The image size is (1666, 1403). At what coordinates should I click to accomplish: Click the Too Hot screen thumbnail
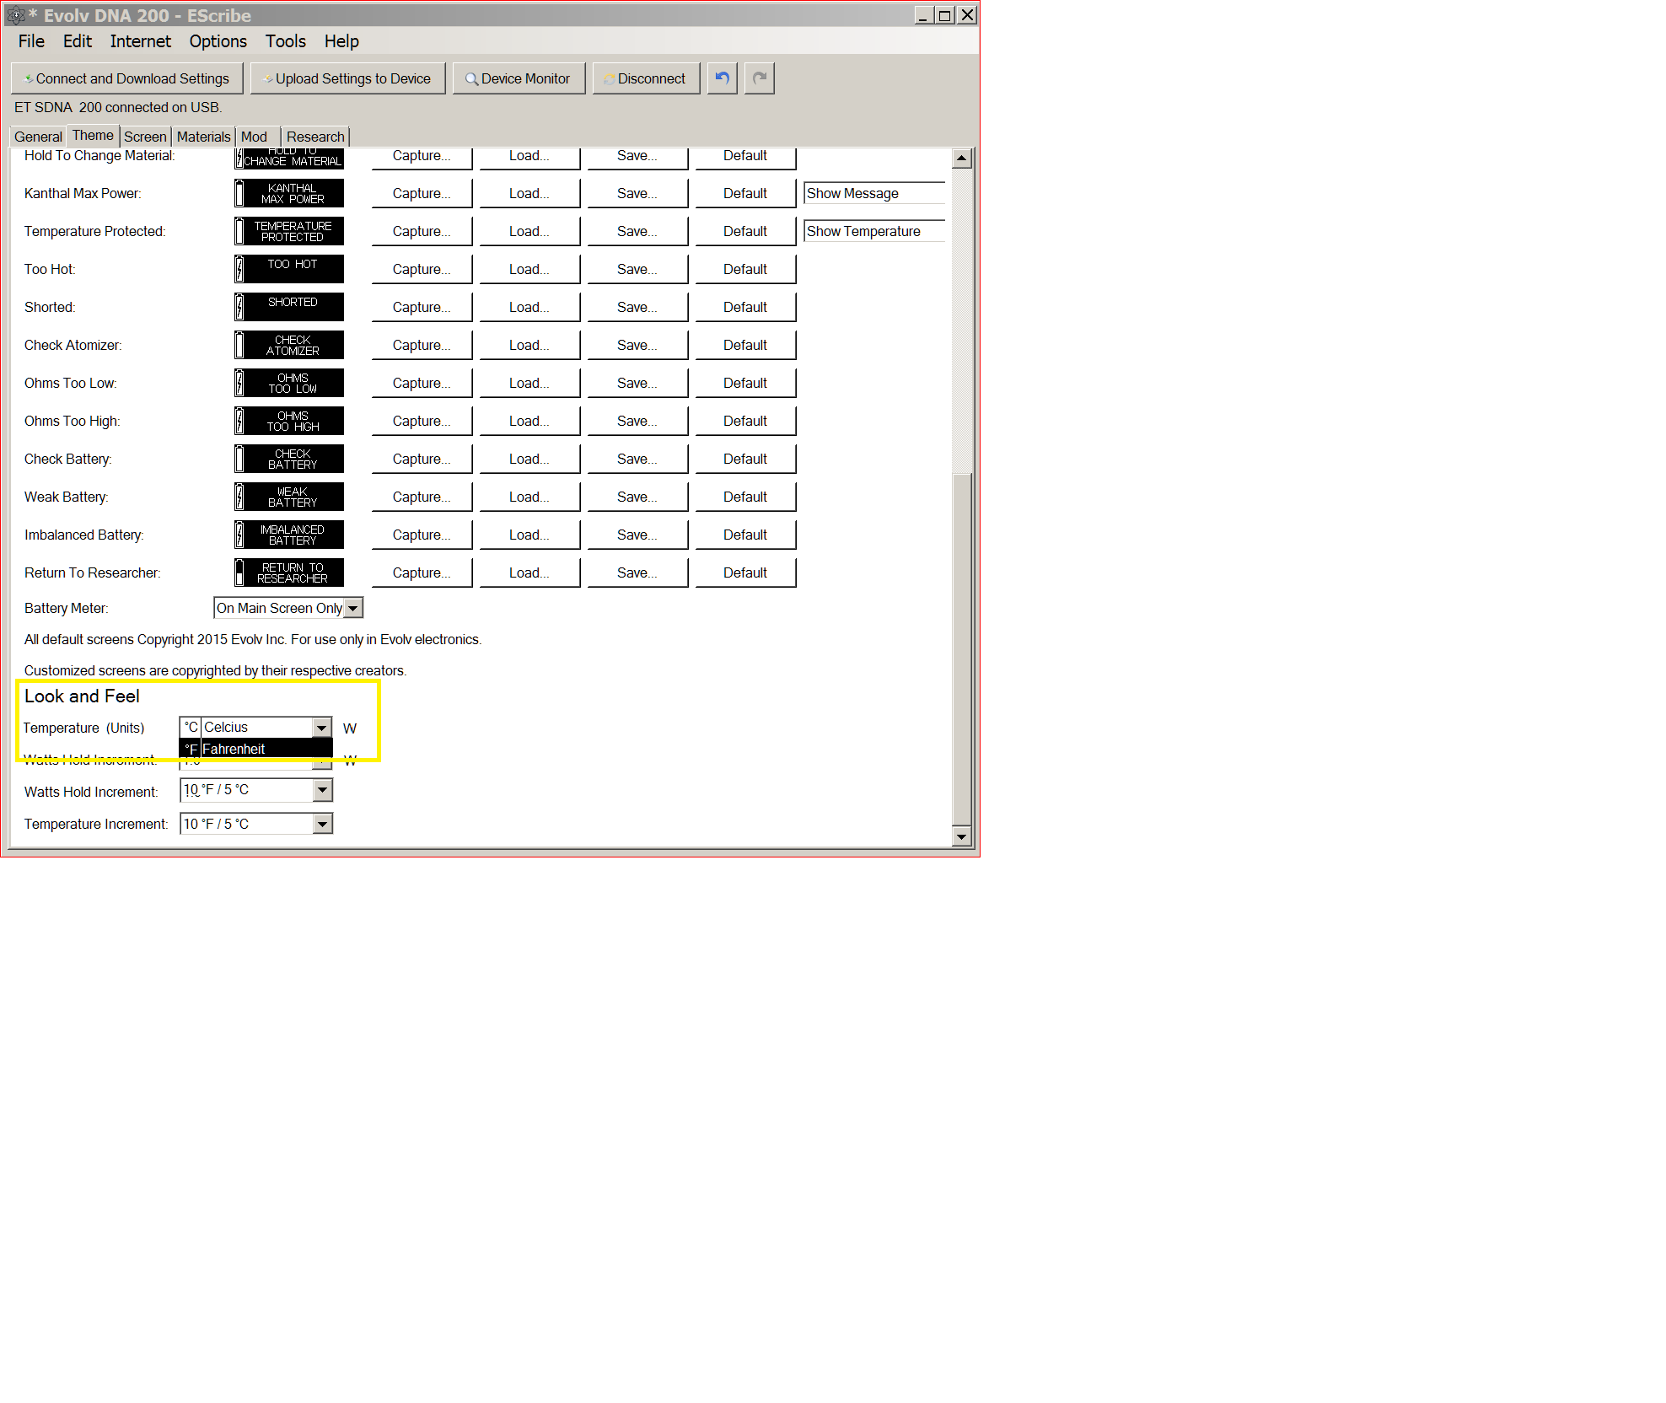point(289,269)
